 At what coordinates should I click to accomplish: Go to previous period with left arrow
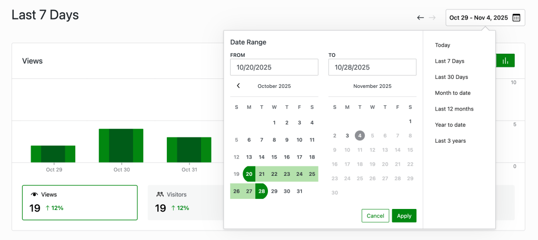pyautogui.click(x=420, y=17)
